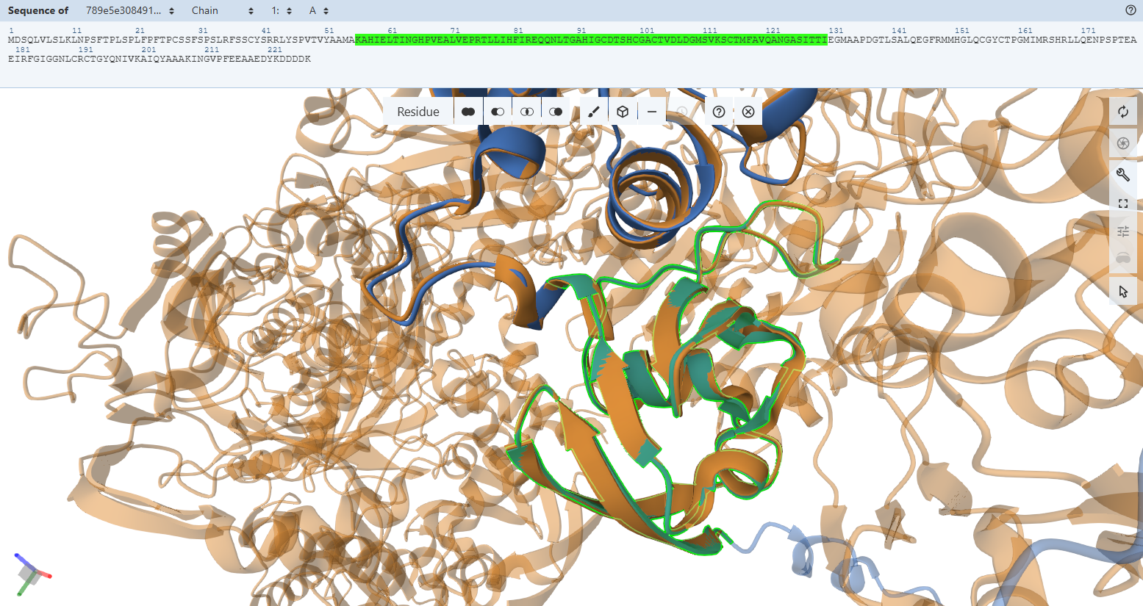Open the '1:' model entity dropdown

pyautogui.click(x=281, y=10)
